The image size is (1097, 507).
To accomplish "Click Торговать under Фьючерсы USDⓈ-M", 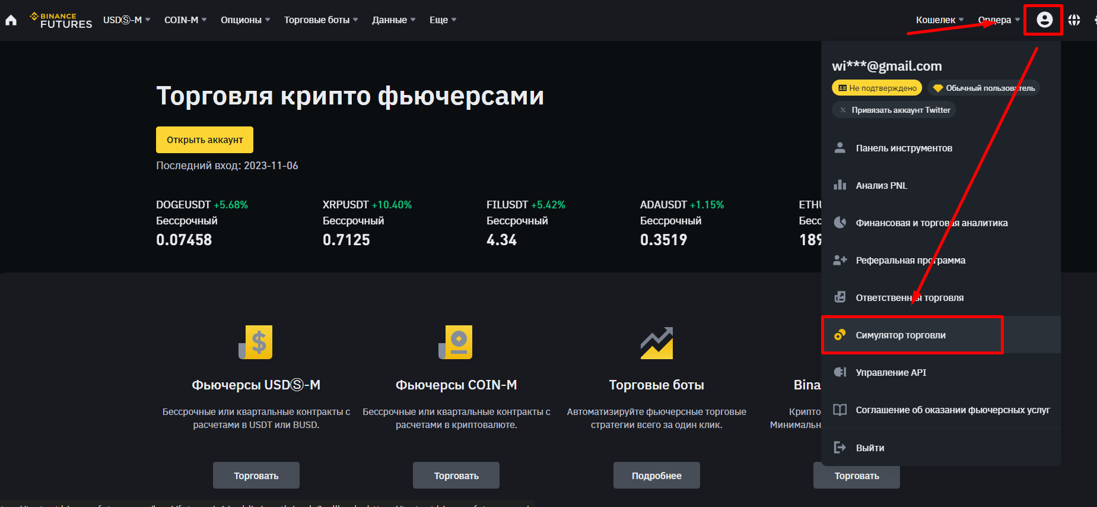I will click(256, 476).
